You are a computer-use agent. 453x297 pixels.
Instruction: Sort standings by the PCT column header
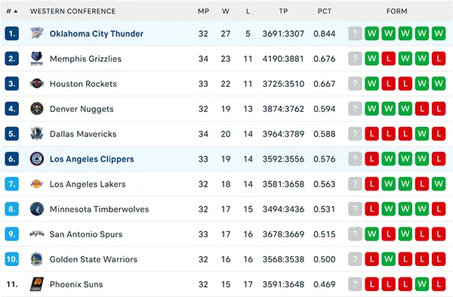point(325,11)
